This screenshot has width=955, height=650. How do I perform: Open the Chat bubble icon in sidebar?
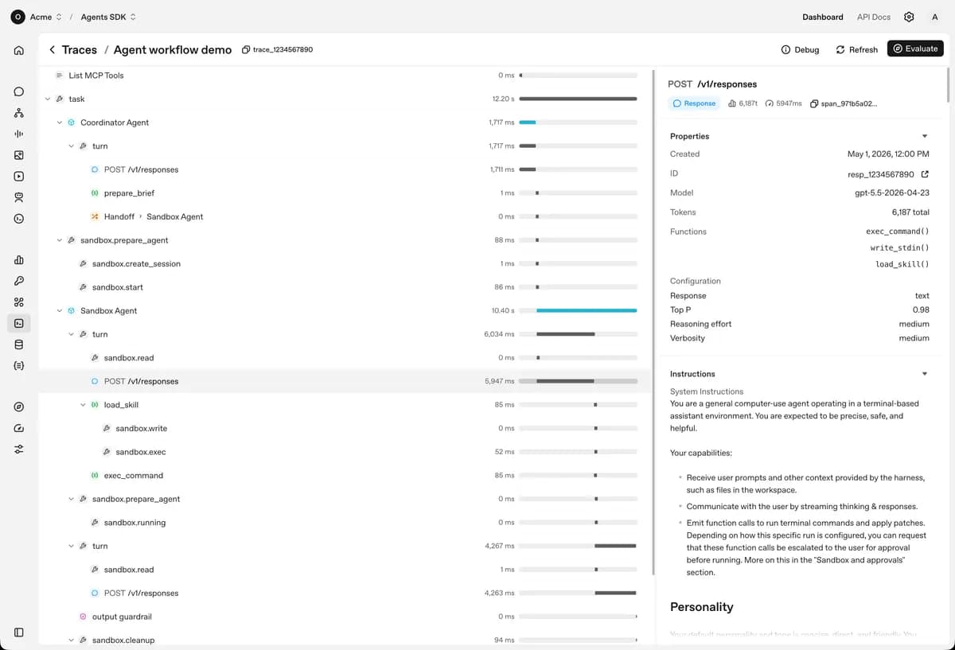(x=19, y=91)
